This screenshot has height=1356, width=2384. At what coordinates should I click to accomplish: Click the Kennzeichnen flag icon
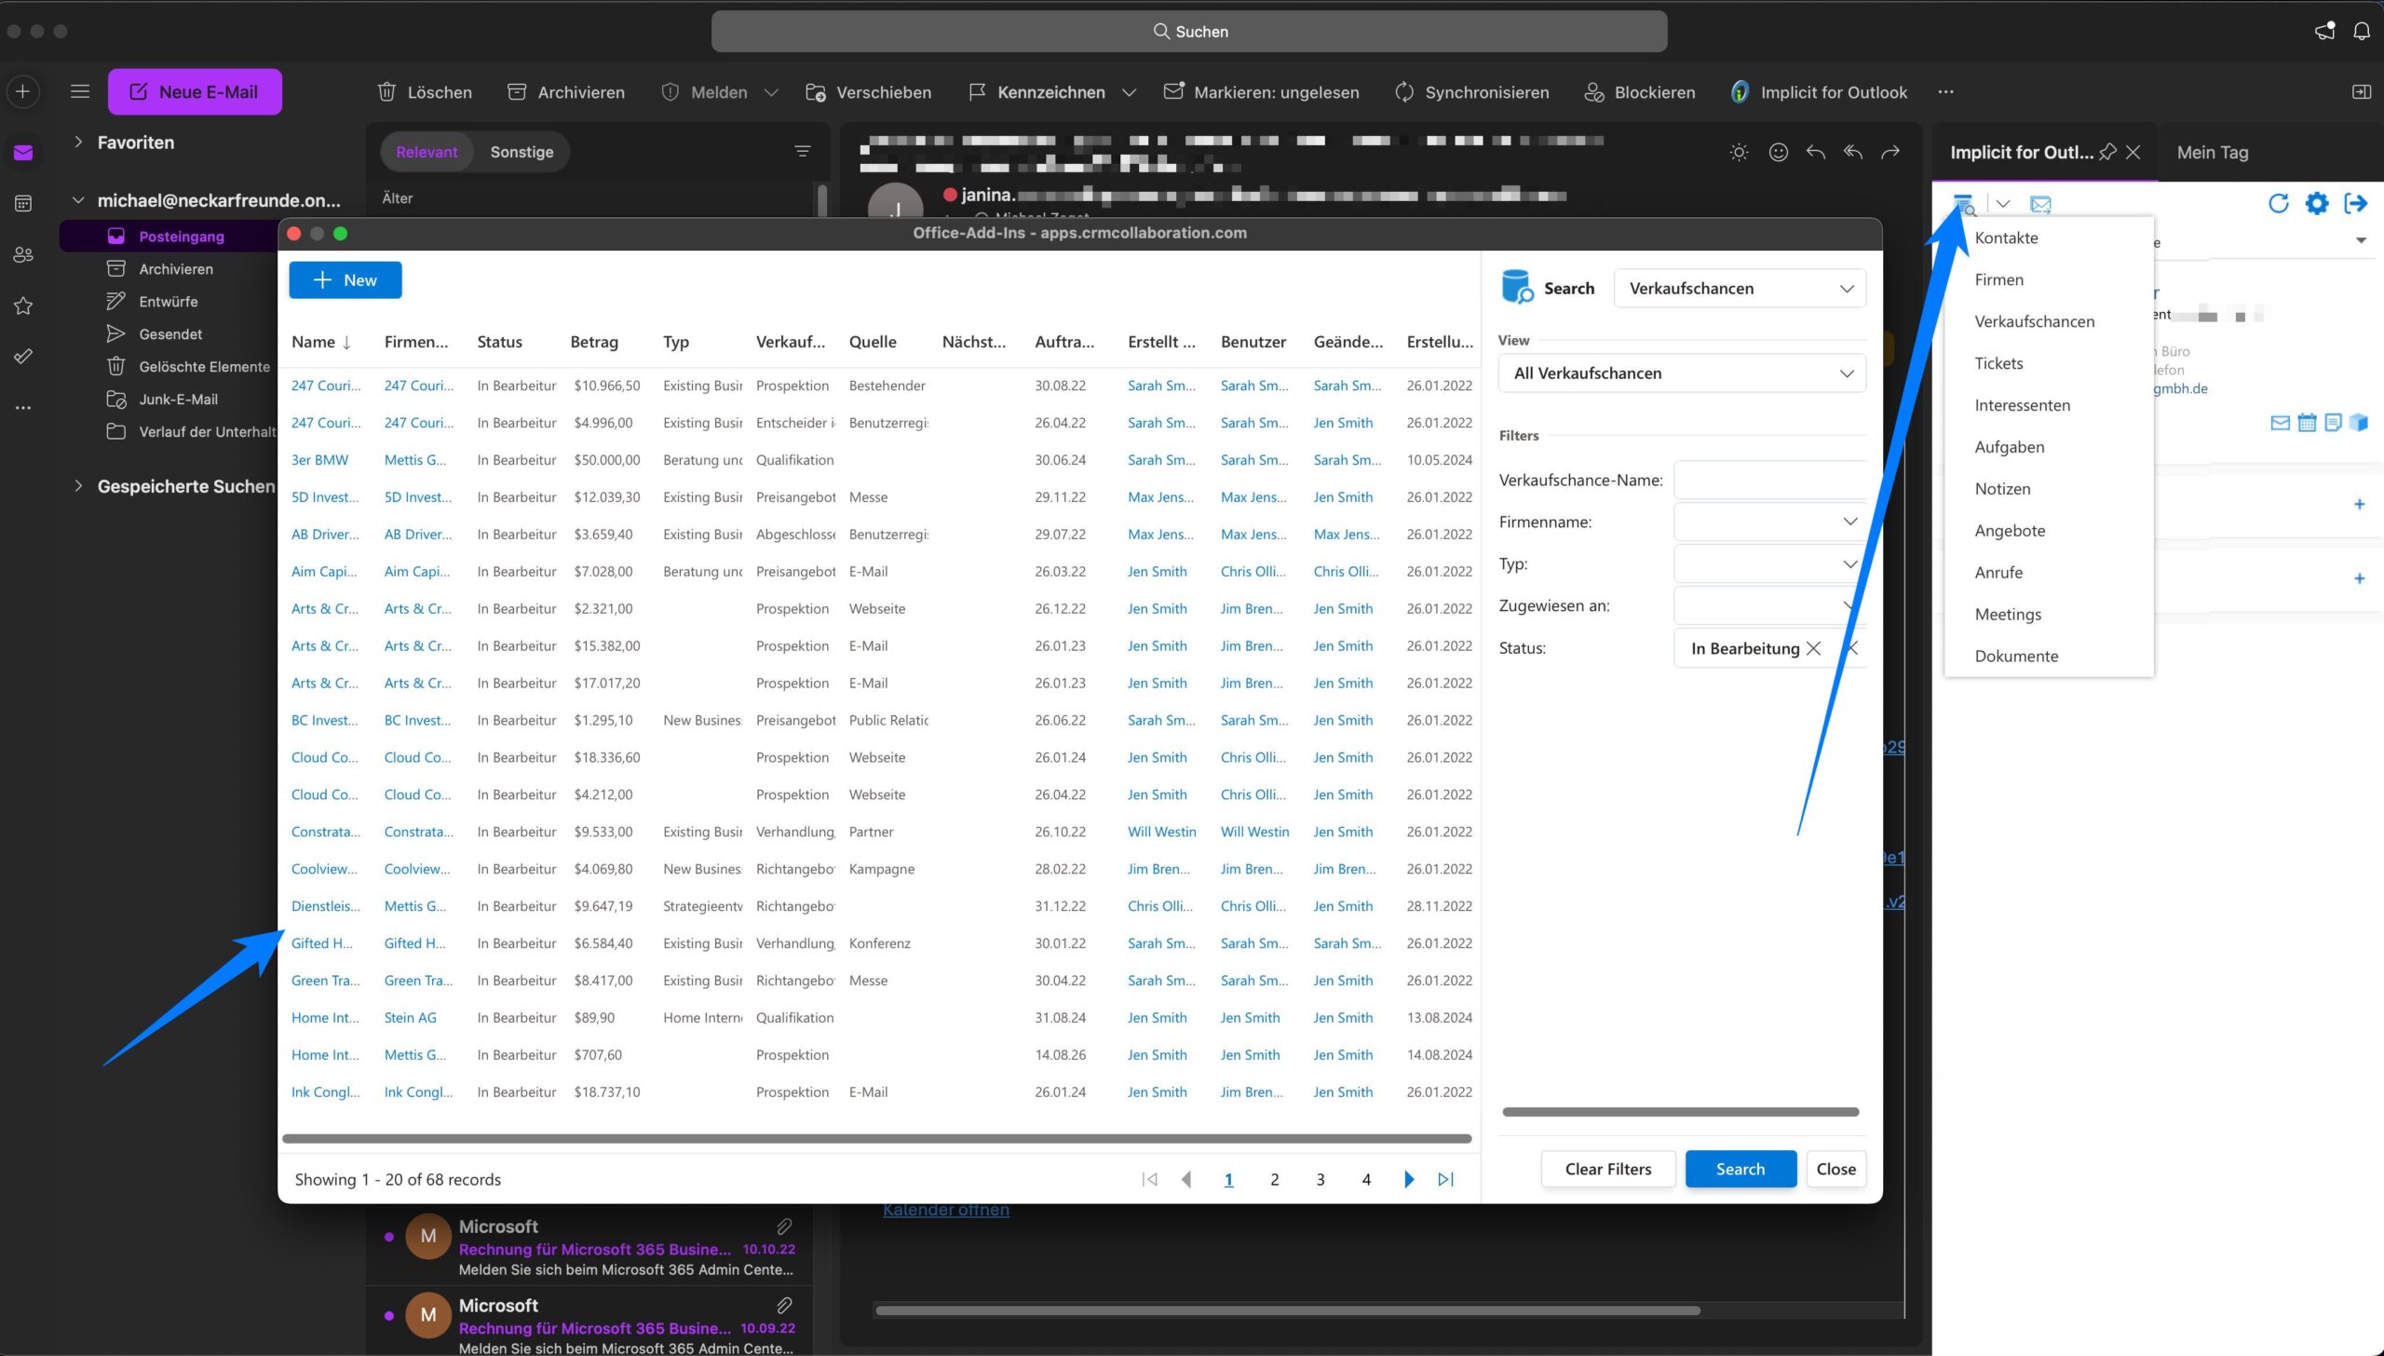tap(977, 92)
